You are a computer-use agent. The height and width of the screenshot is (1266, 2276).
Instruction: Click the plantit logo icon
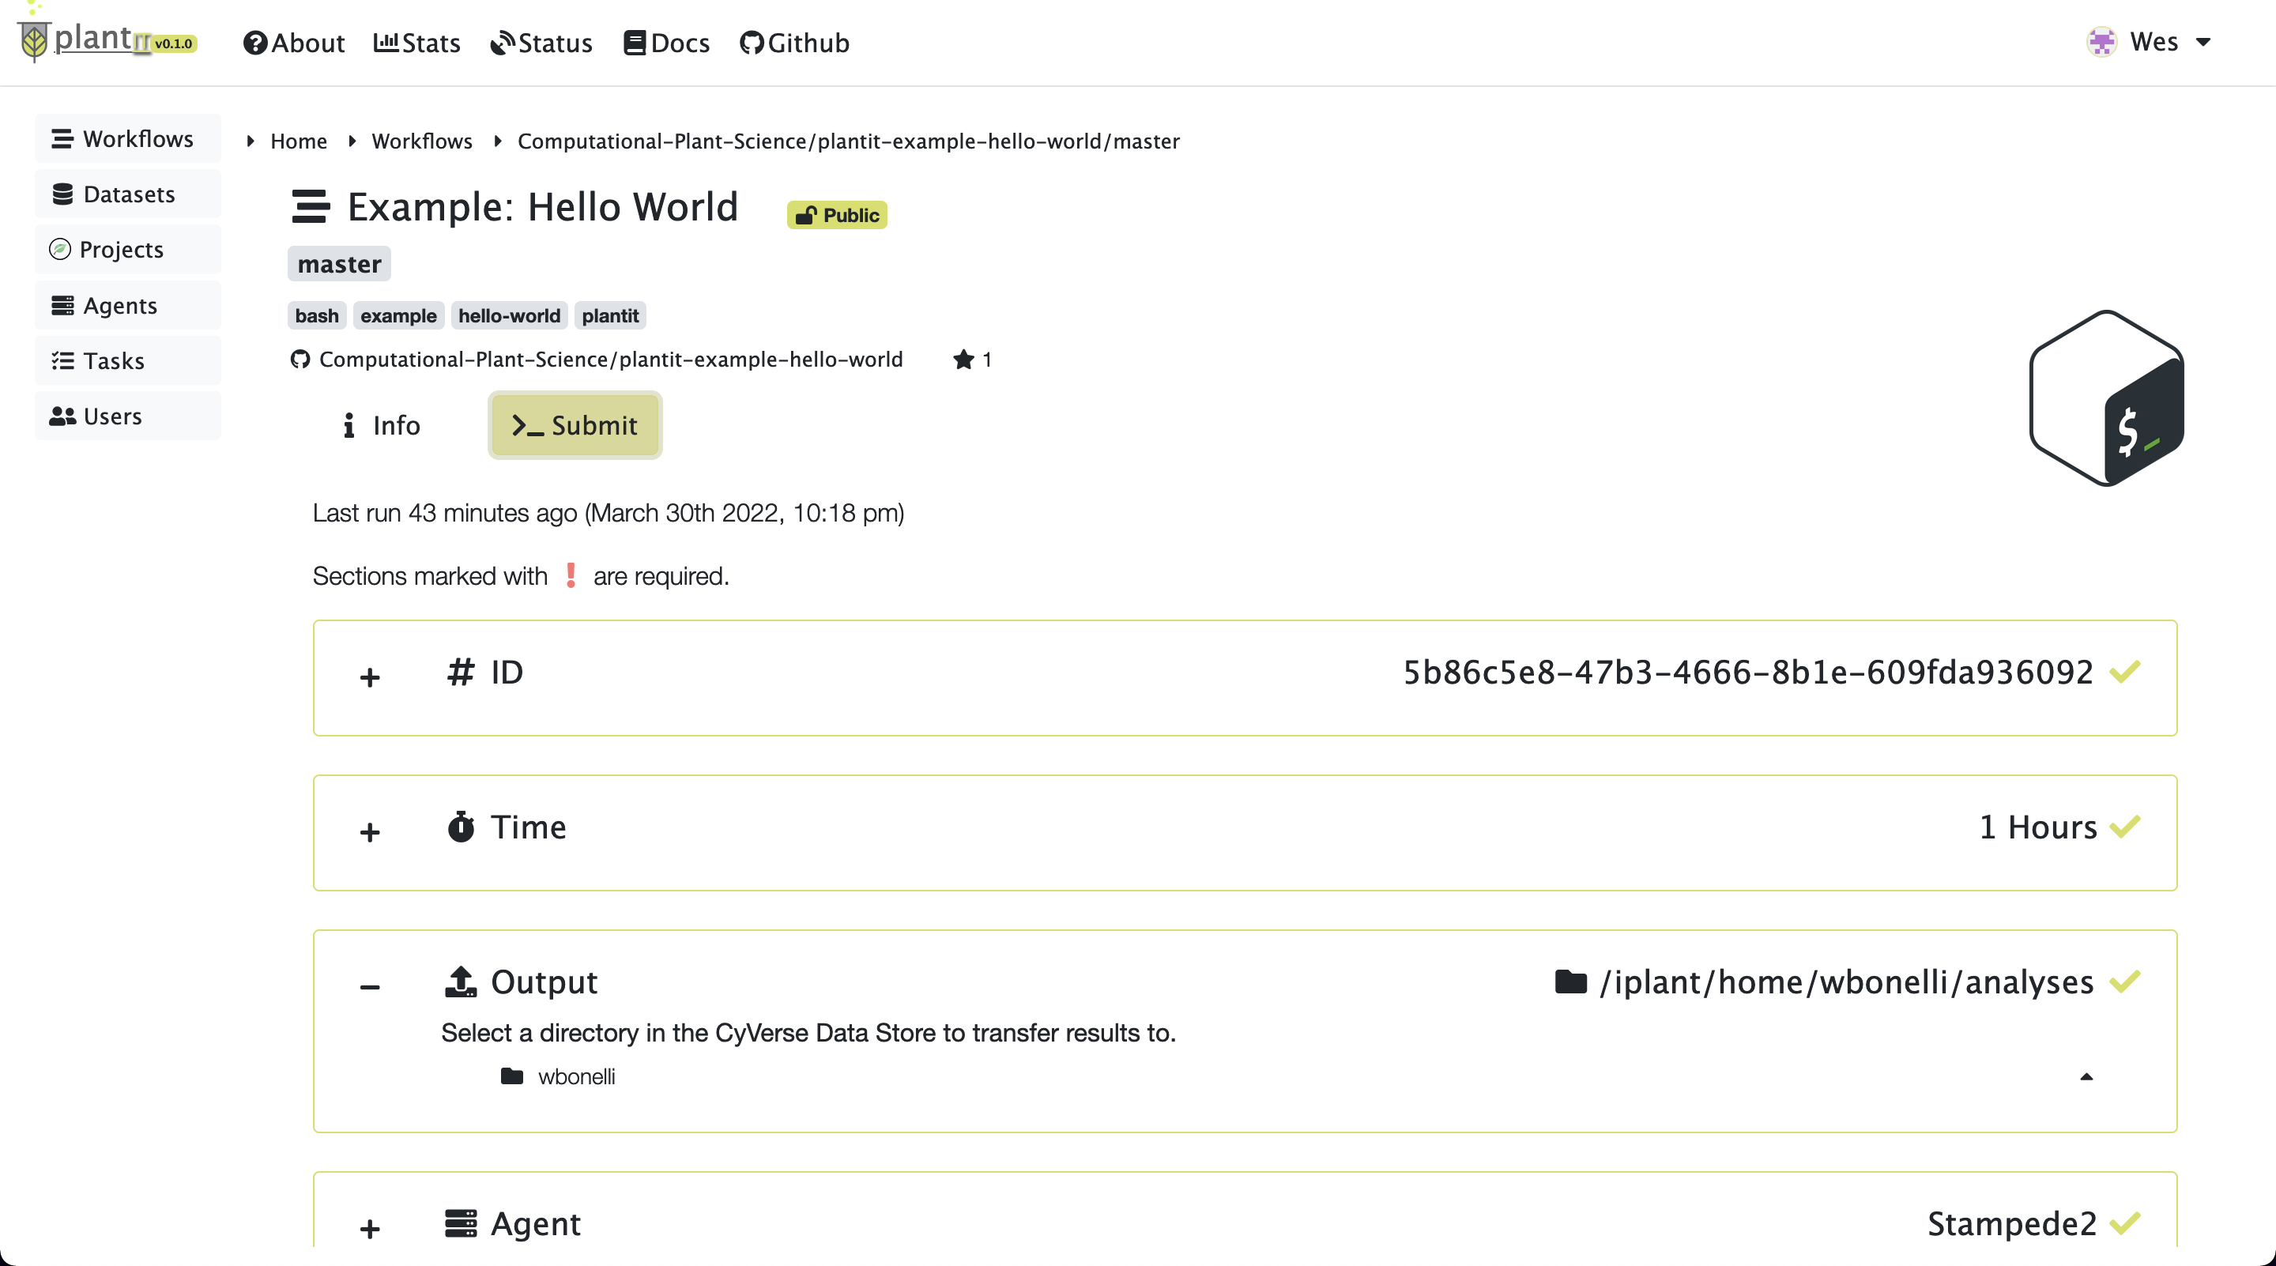click(35, 40)
